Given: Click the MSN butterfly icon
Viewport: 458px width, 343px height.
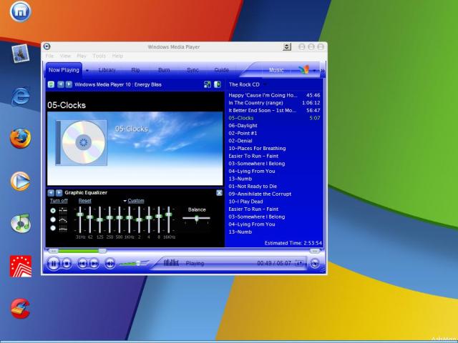Looking at the screenshot, I should point(304,70).
